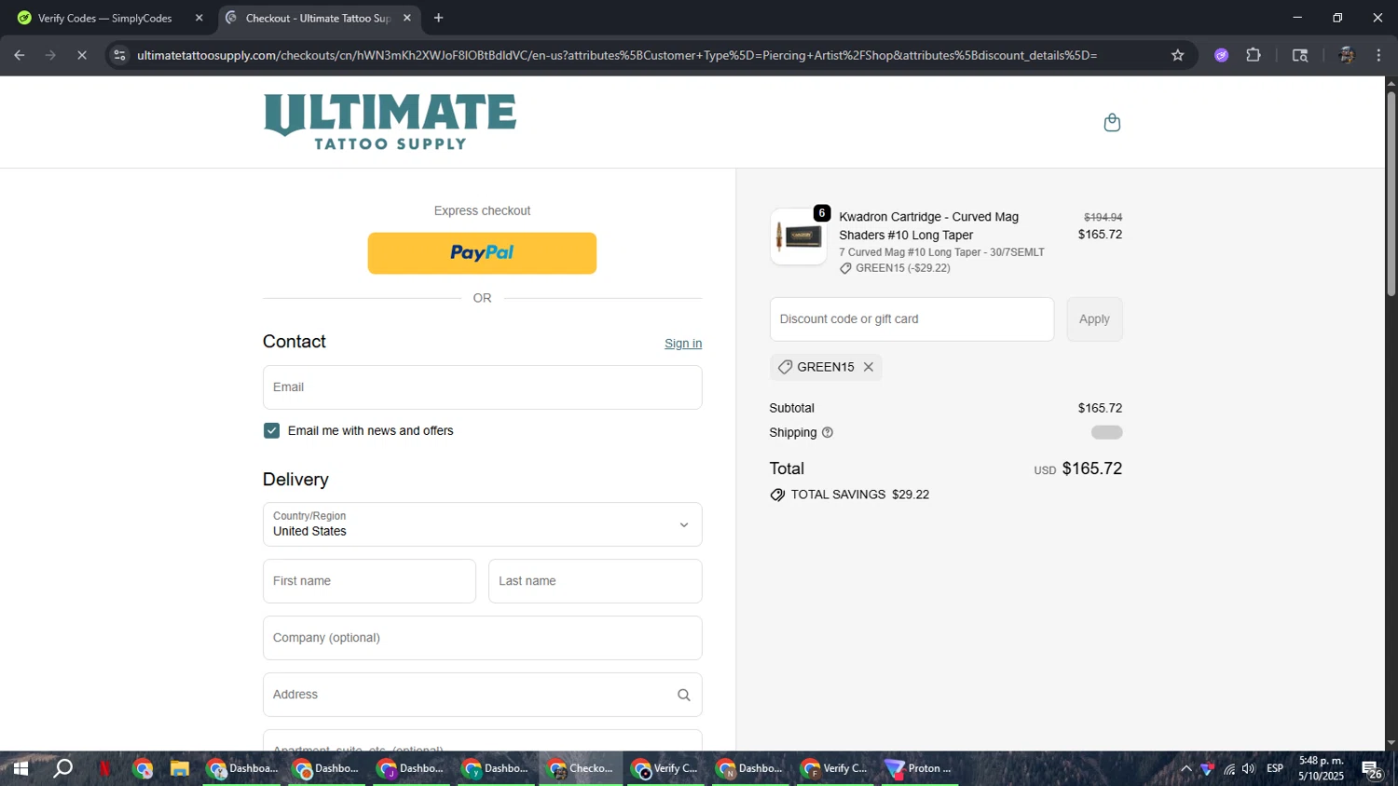This screenshot has height=786, width=1398.
Task: Open the Sign in link
Action: [683, 344]
